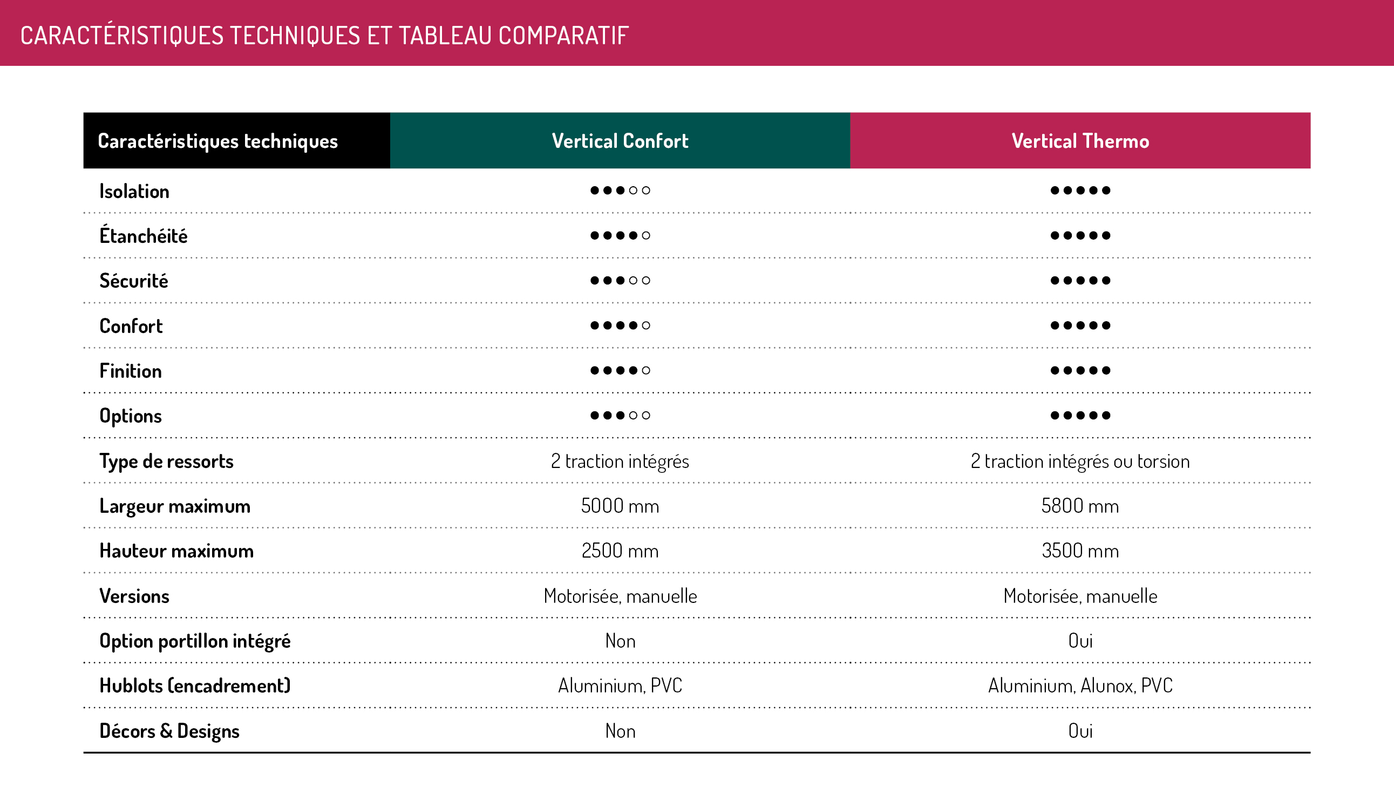Select the Options rating dots under Vertical Confort
Screen dimensions: 1394x787
pyautogui.click(x=620, y=415)
